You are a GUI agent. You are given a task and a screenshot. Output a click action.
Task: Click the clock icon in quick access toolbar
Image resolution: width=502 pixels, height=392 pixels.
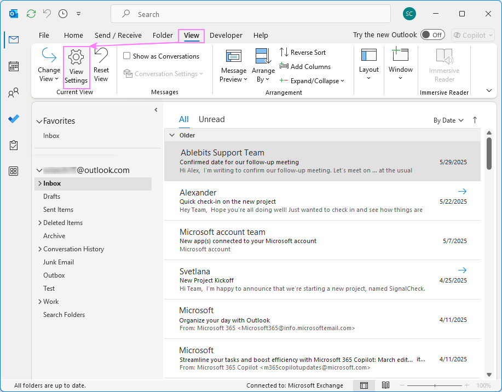[x=63, y=14]
